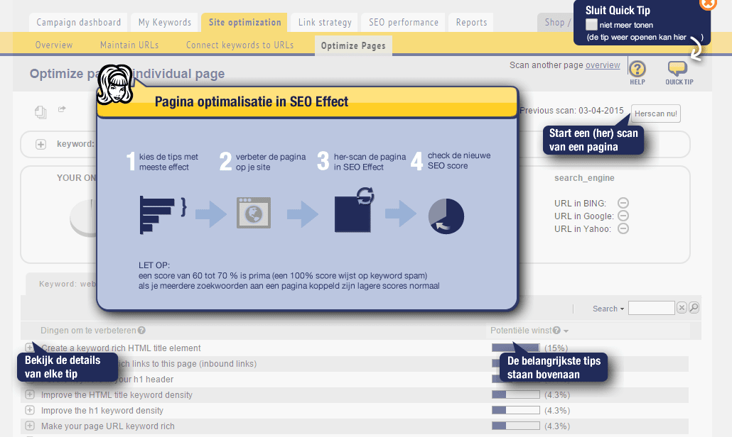Expand 'Make your page URL keyword rich' row

point(30,426)
